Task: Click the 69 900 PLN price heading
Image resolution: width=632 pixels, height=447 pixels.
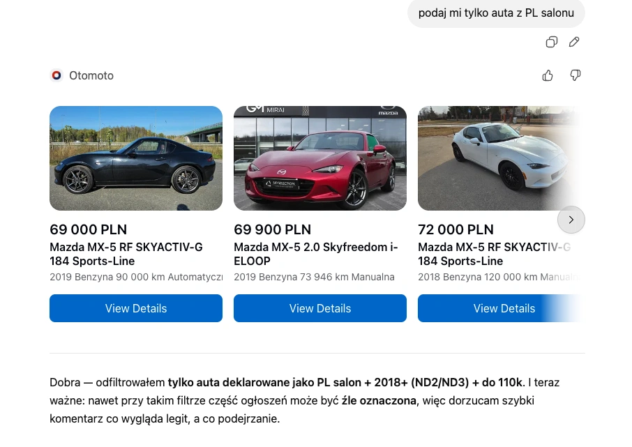Action: (x=272, y=229)
